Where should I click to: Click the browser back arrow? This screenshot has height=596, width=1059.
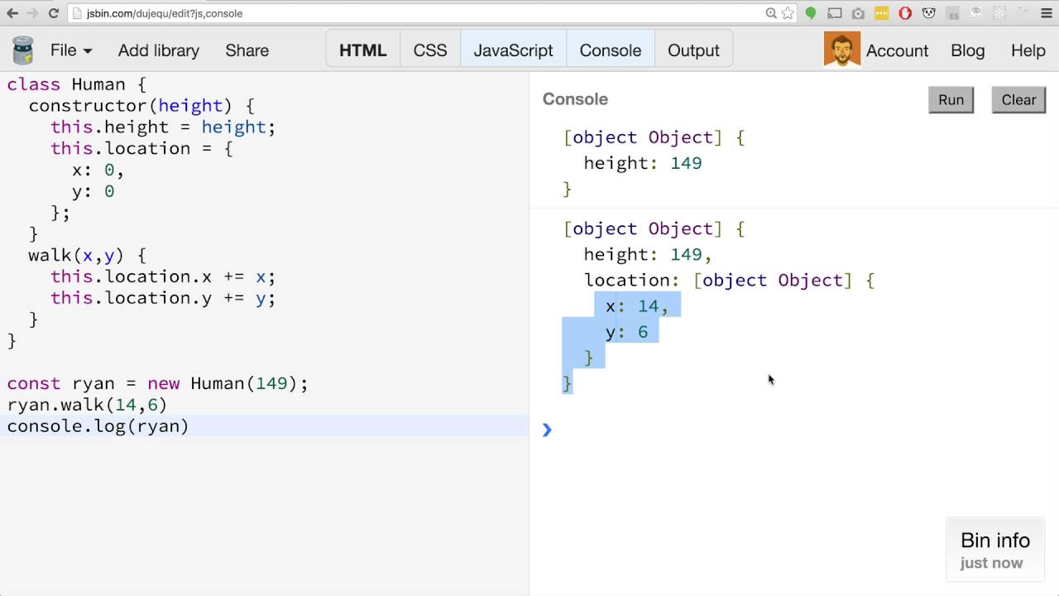(x=12, y=13)
